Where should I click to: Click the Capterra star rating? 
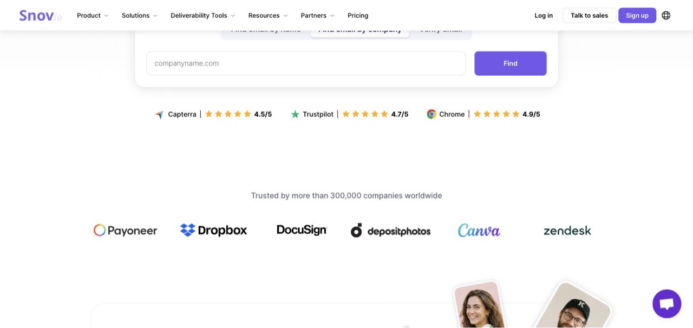click(x=228, y=114)
